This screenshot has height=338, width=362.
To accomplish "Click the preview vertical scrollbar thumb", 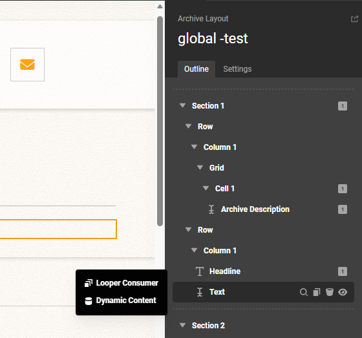I will pos(160,121).
